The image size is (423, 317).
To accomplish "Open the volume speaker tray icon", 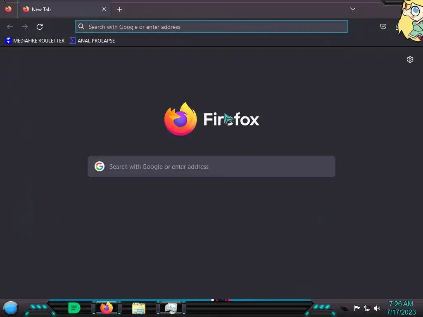I will point(377,308).
